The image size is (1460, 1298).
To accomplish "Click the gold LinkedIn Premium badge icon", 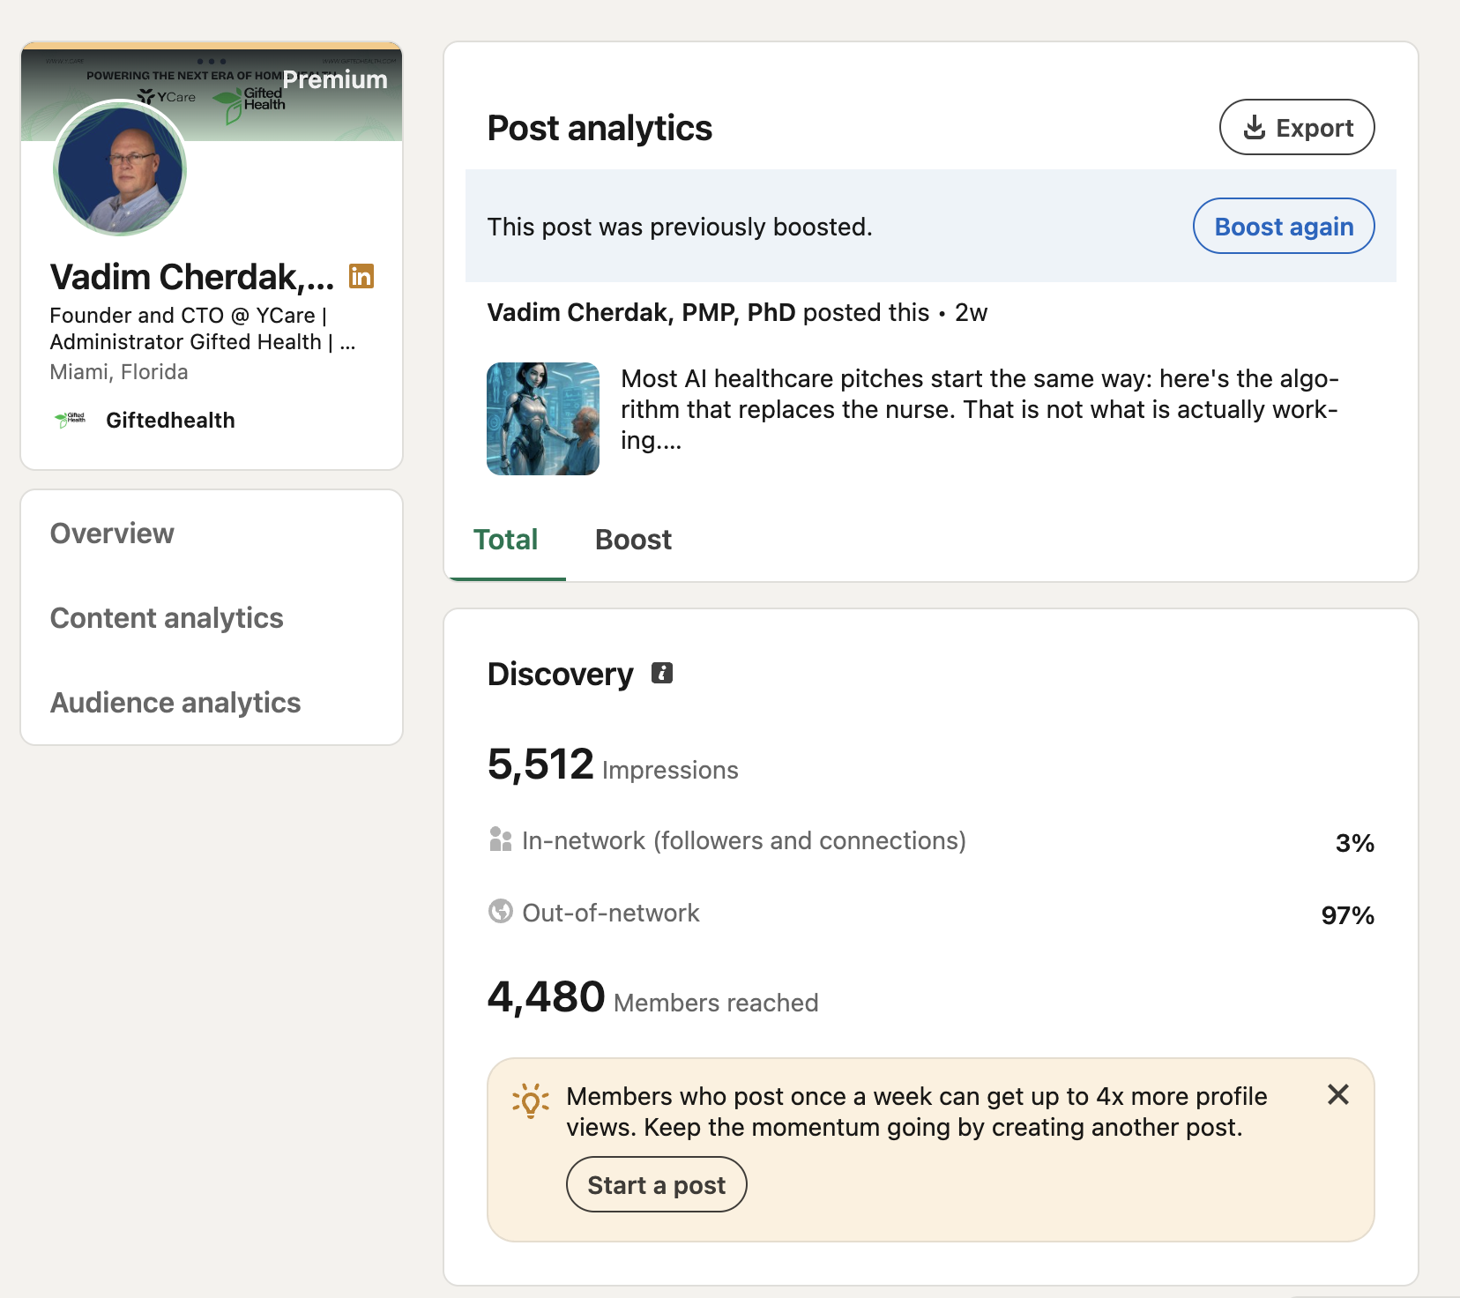I will pyautogui.click(x=361, y=276).
